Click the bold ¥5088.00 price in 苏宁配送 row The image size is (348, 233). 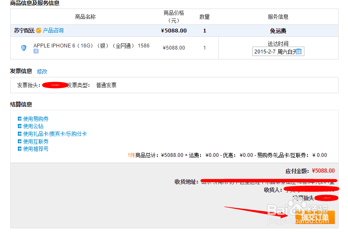tap(174, 31)
